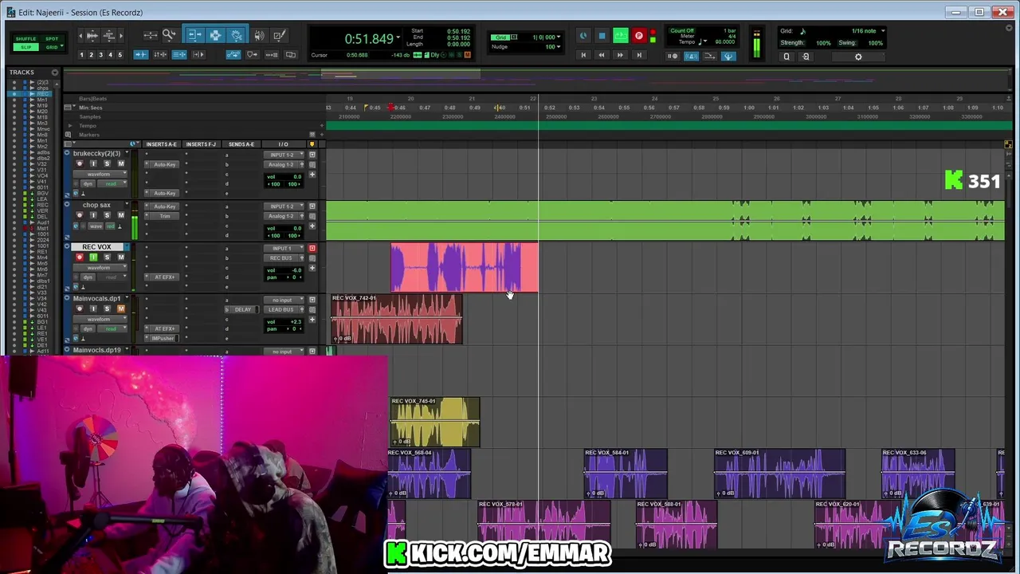Click the orange M indicator under counter
Viewport: 1020px width, 574px height.
coord(467,55)
